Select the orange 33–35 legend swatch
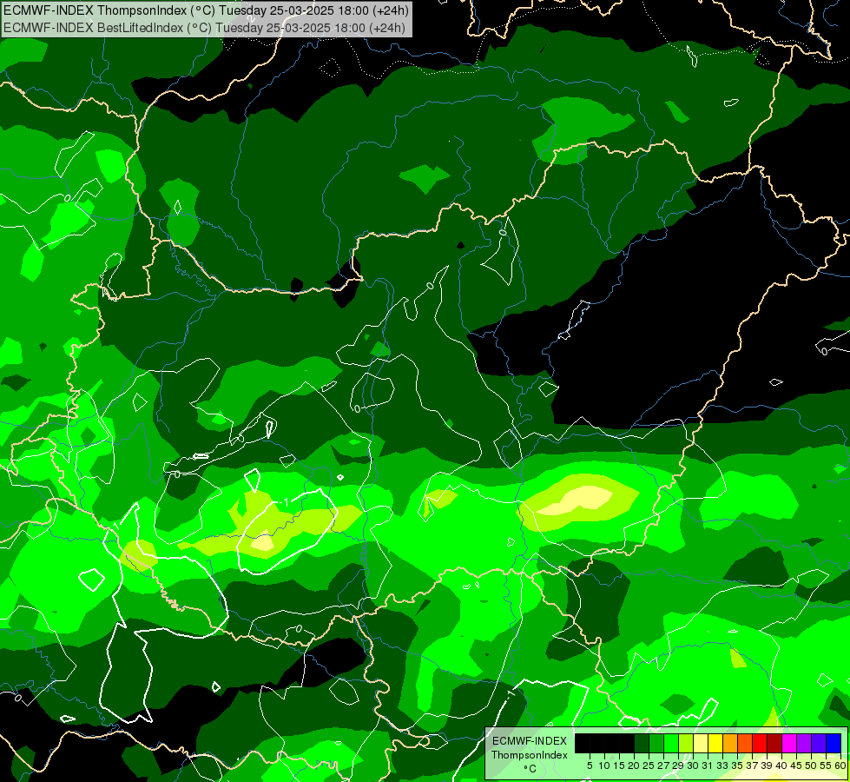The image size is (850, 782). (x=730, y=743)
